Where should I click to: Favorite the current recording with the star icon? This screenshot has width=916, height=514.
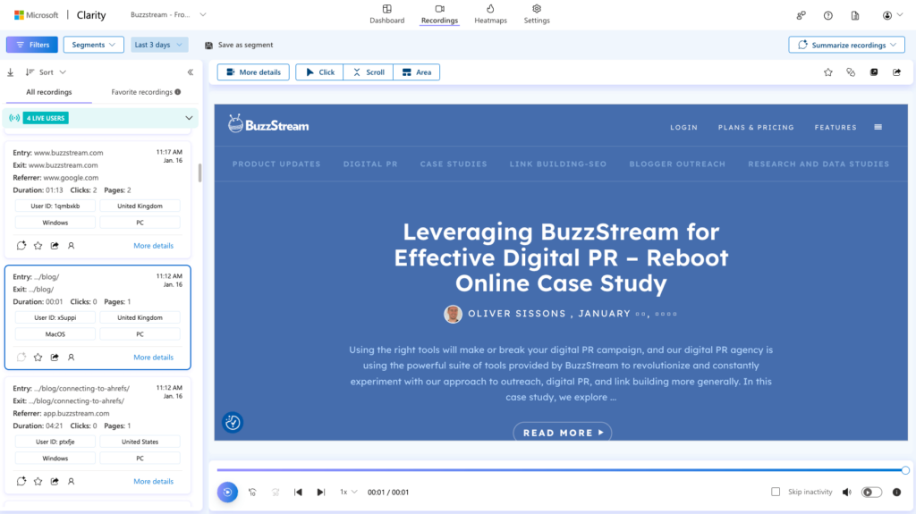(827, 72)
